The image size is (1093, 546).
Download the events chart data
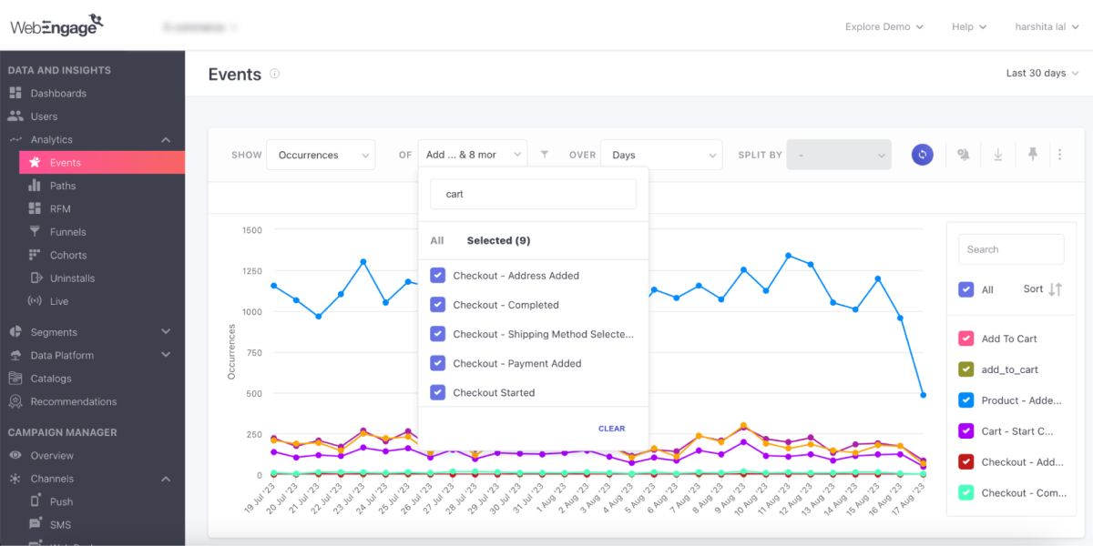[x=997, y=155]
